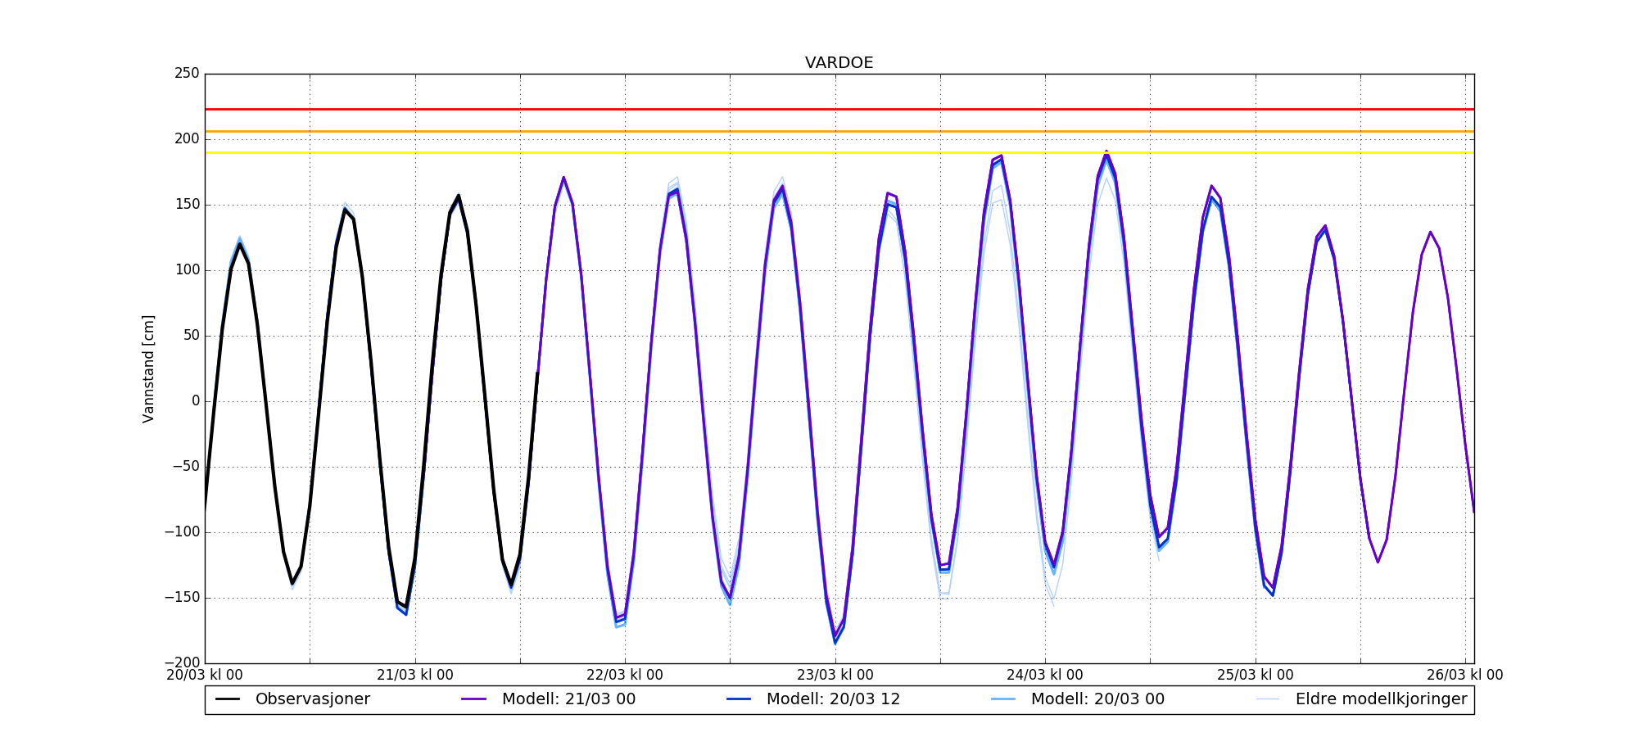The height and width of the screenshot is (737, 1638).
Task: Click the black Observasjoner legend line sample
Action: pos(228,699)
